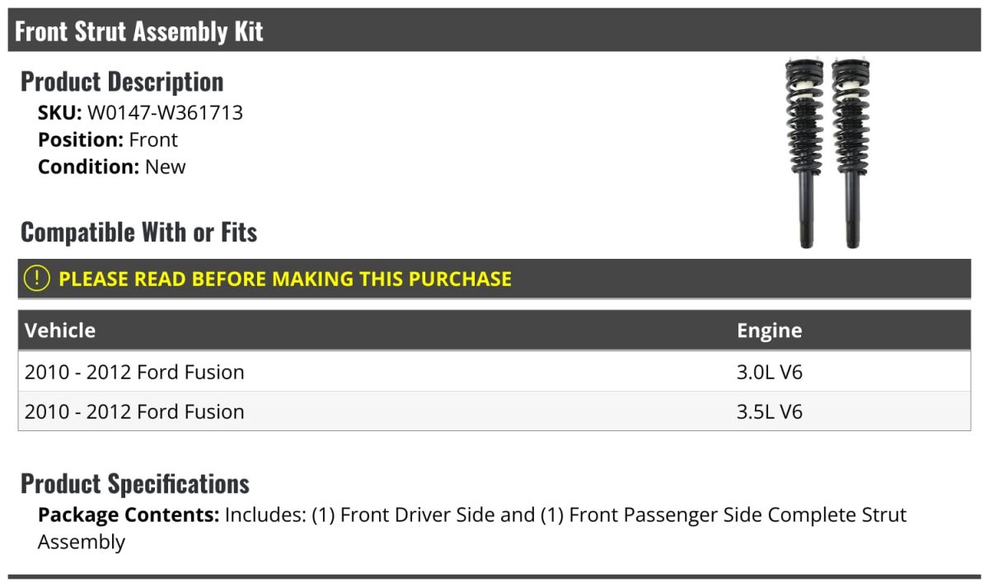Click the yellow warning exclamation icon
Screen dimensions: 989x587
point(37,279)
